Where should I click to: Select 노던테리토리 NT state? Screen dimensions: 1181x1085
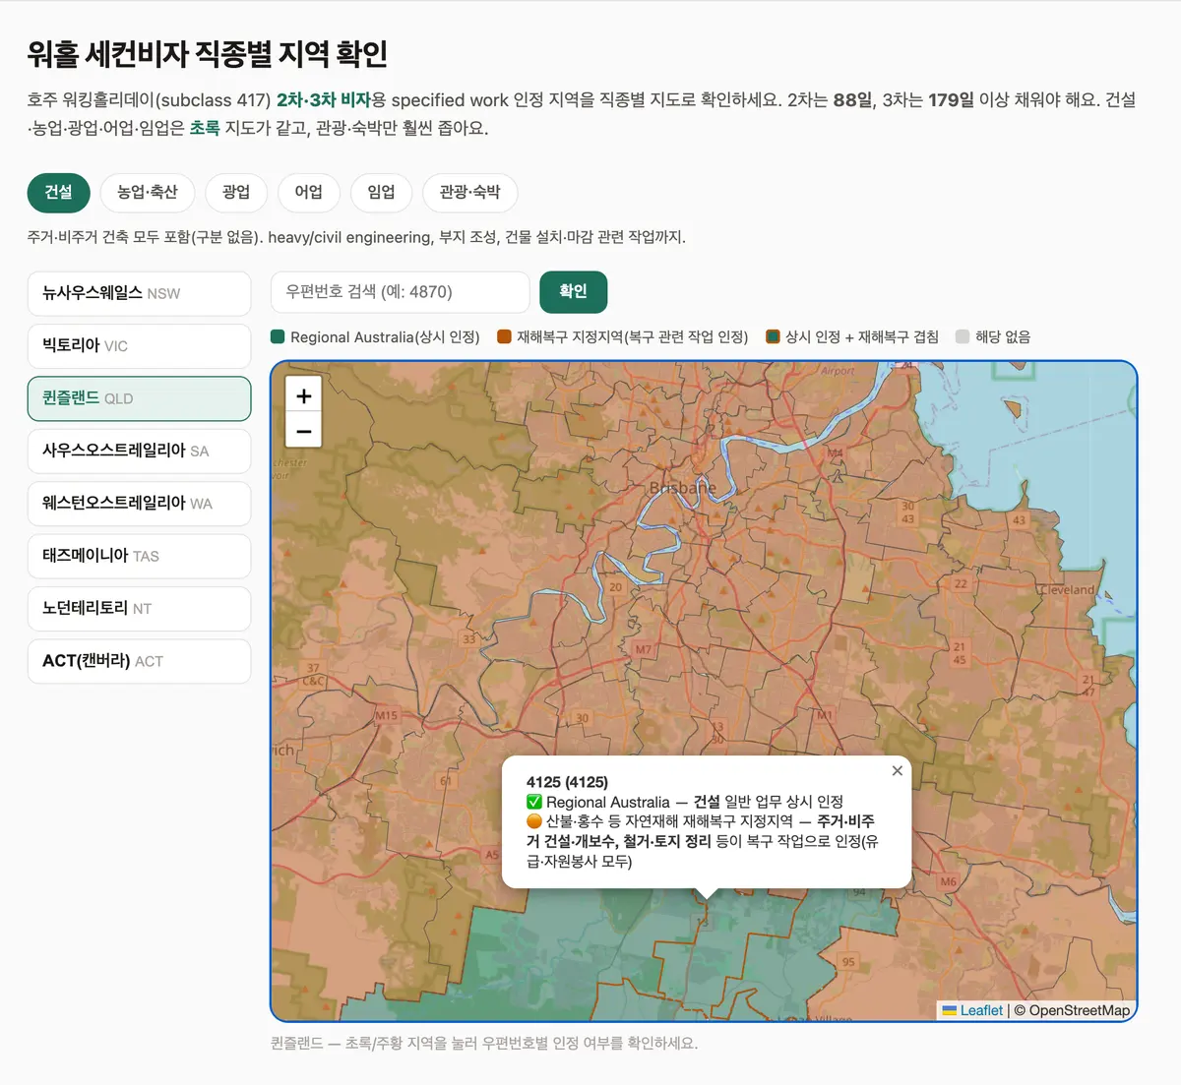click(139, 608)
